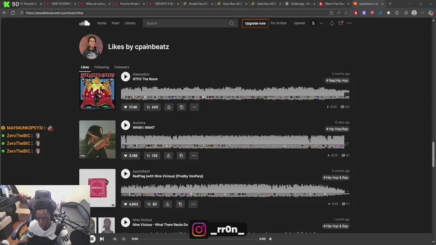The width and height of the screenshot is (436, 245).
Task: Add this page to favorites star
Action: 346,13
